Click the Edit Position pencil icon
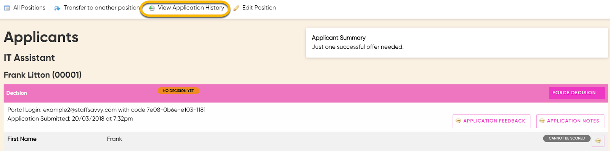Viewport: 610px width, 151px height. [236, 8]
